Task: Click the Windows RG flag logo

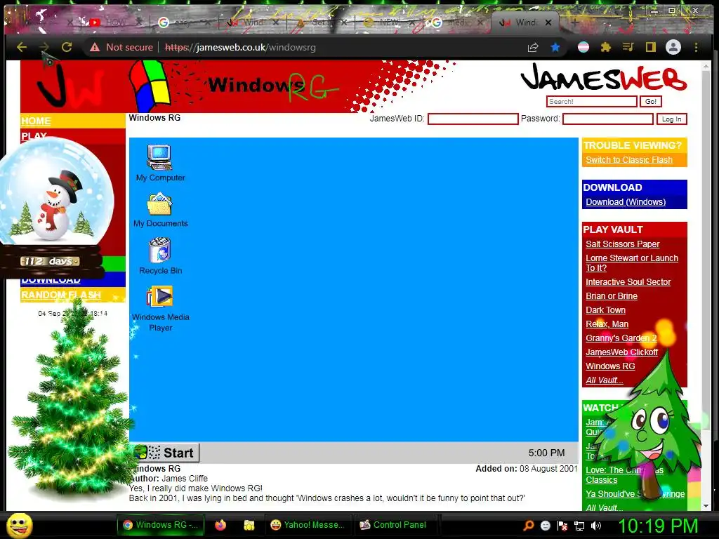Action: tap(150, 86)
